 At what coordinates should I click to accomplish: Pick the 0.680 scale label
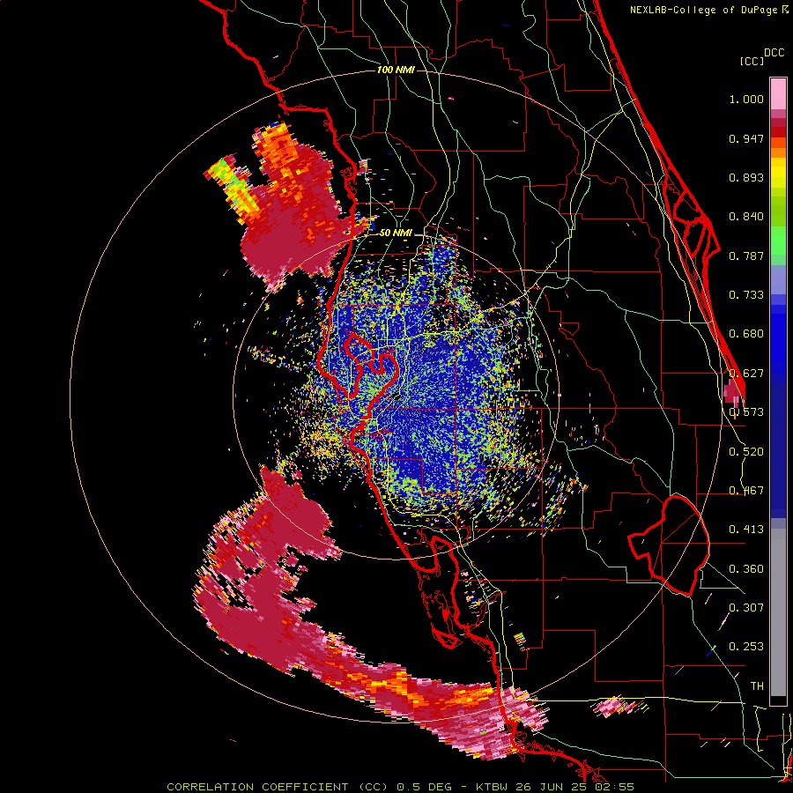coord(746,334)
